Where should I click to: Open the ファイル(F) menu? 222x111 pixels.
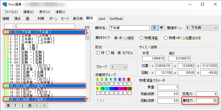point(11,12)
